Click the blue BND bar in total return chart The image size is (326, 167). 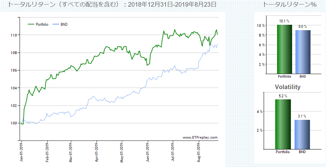(303, 52)
